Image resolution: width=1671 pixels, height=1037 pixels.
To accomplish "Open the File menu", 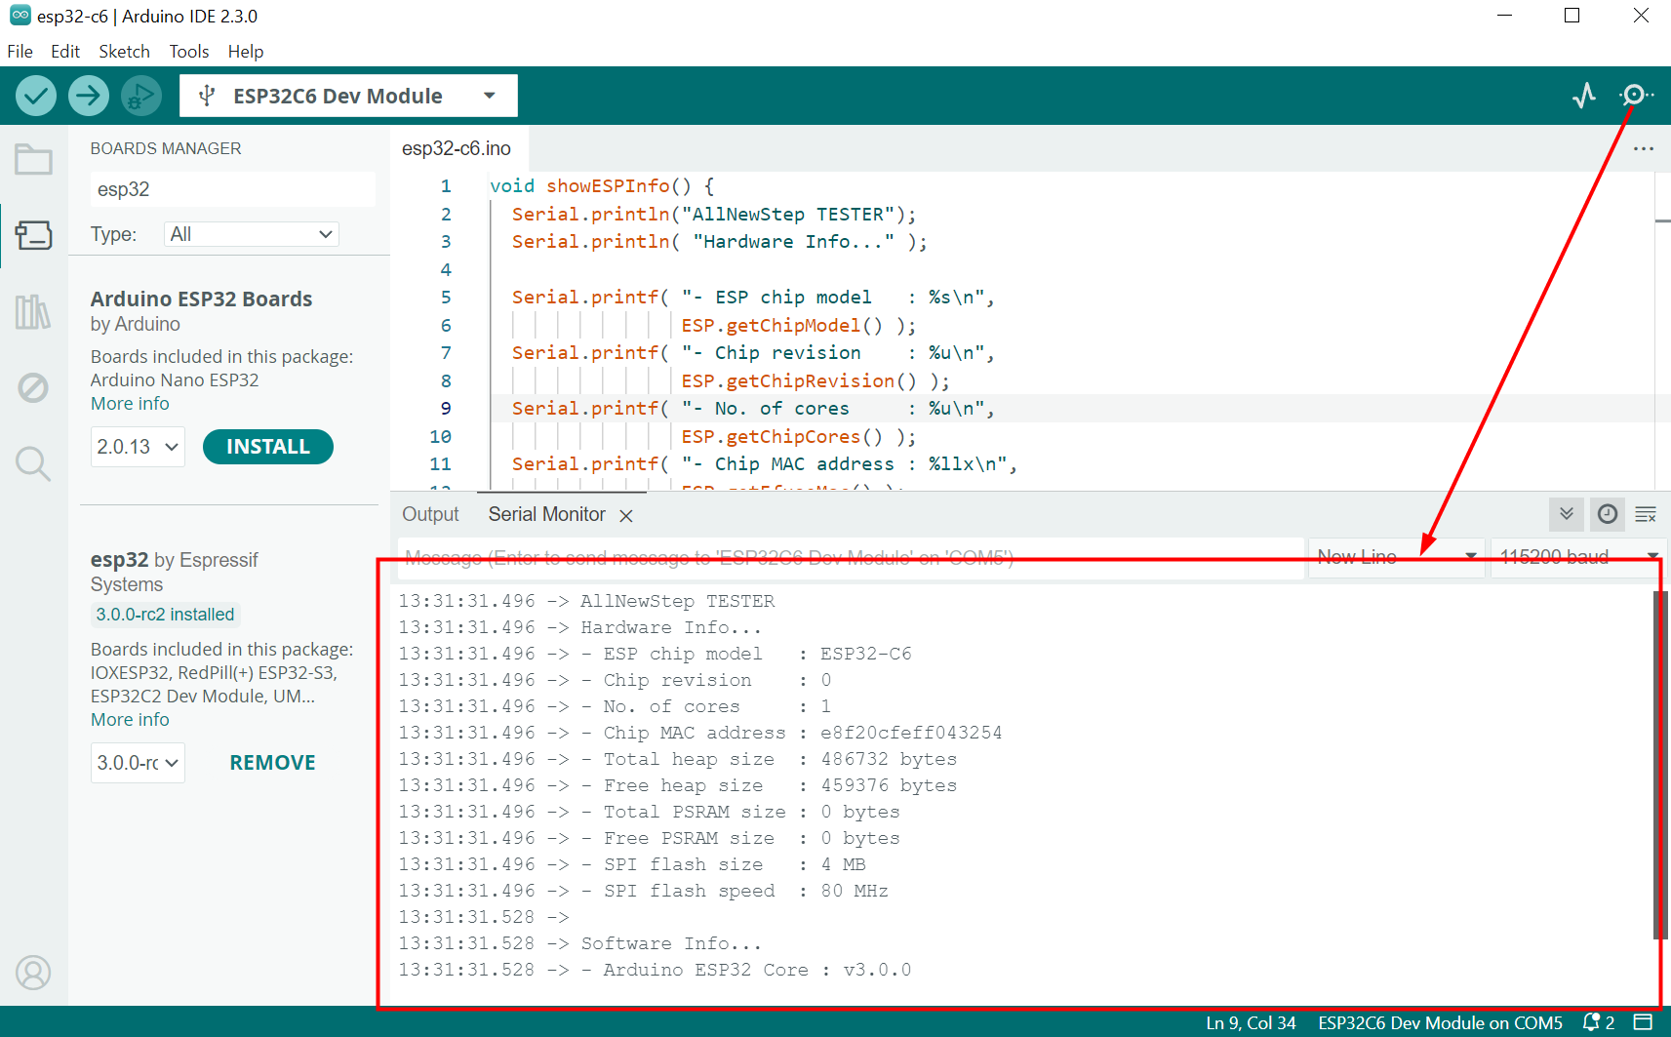I will tap(20, 52).
